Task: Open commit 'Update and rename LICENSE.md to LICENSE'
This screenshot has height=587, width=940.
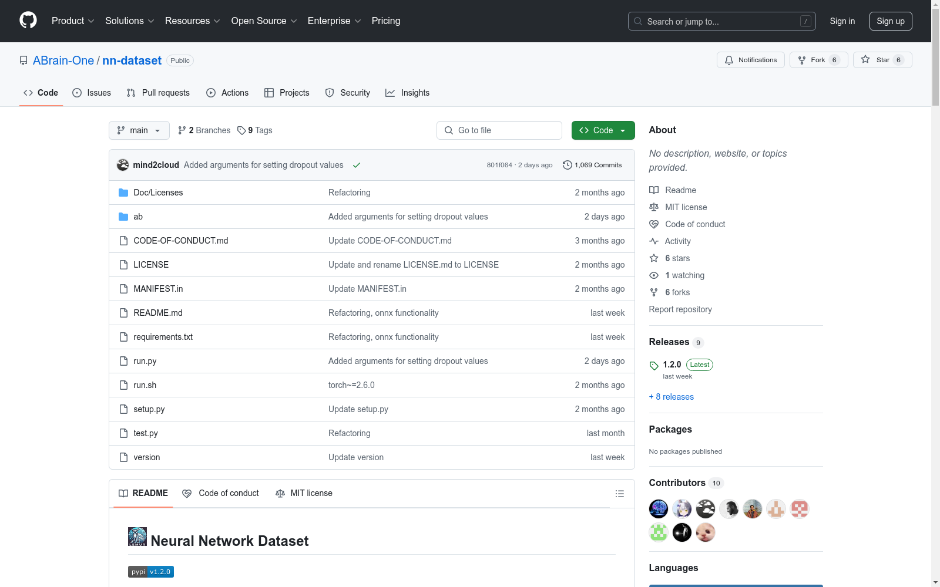Action: pos(414,265)
